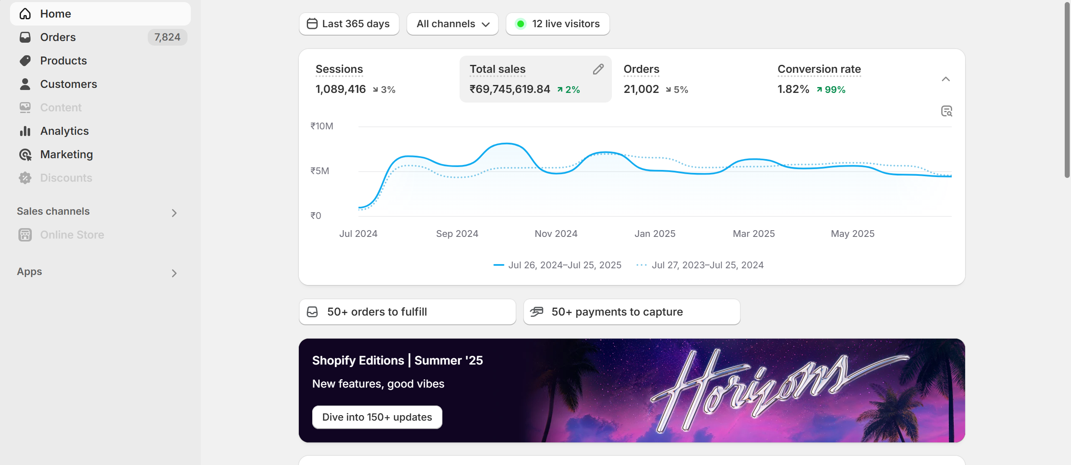Click the Last 365 days date button

tap(349, 24)
